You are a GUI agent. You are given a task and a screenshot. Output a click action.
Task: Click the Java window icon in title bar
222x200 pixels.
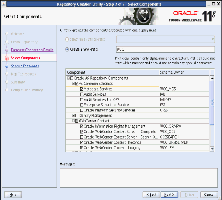click(3, 4)
